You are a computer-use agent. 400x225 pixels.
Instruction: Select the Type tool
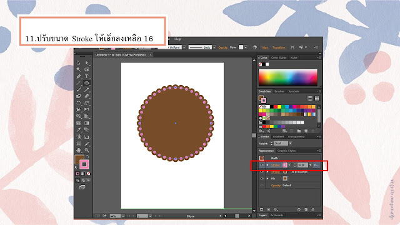(87, 76)
